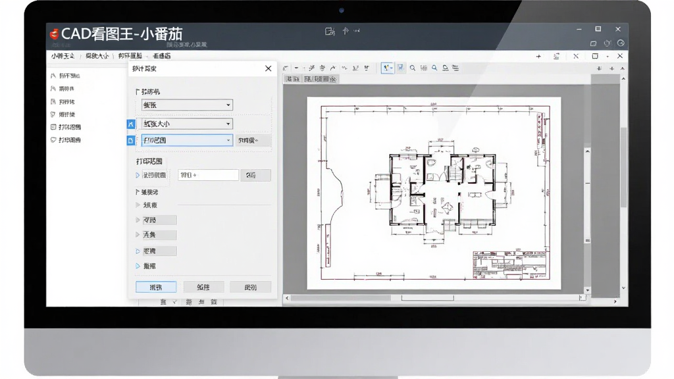674x379 pixels.
Task: Open the small dropdown arrow at the toolbar's left end
Action: [x=297, y=68]
